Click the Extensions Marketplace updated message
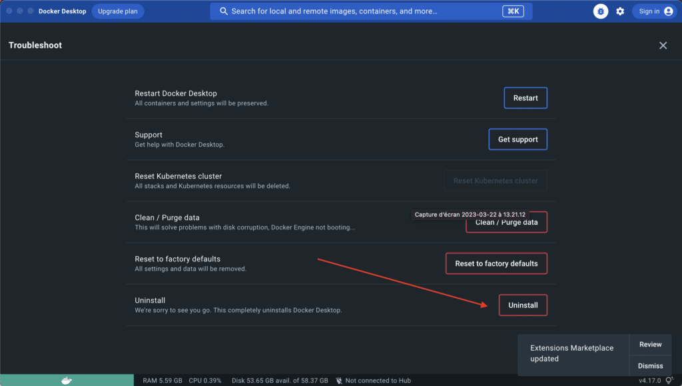Viewport: 682px width, 386px height. pyautogui.click(x=571, y=353)
